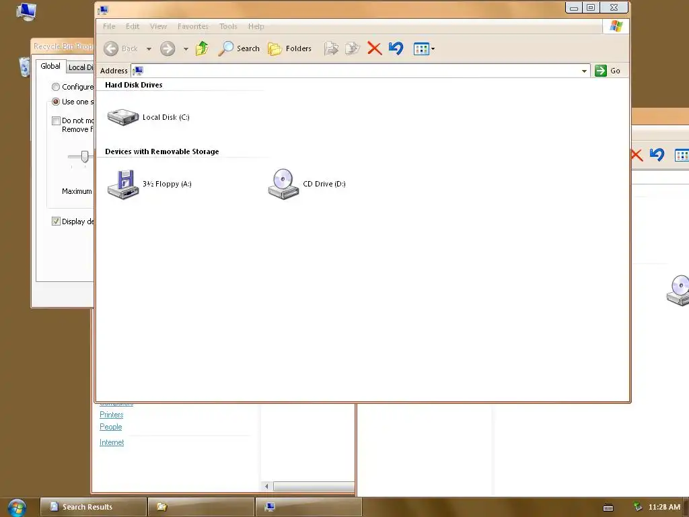
Task: Click the Back arrow button
Action: pos(111,48)
